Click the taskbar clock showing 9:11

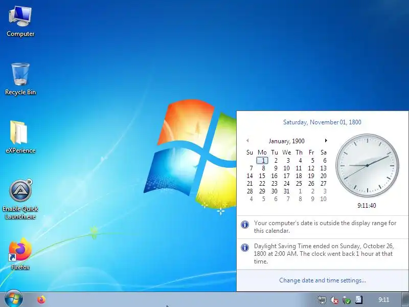pos(384,300)
